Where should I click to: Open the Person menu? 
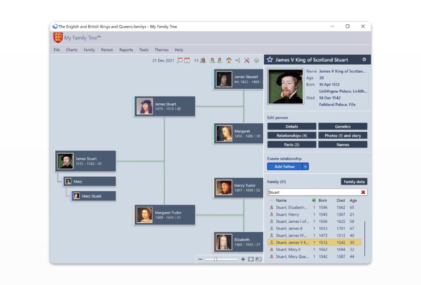(x=107, y=50)
